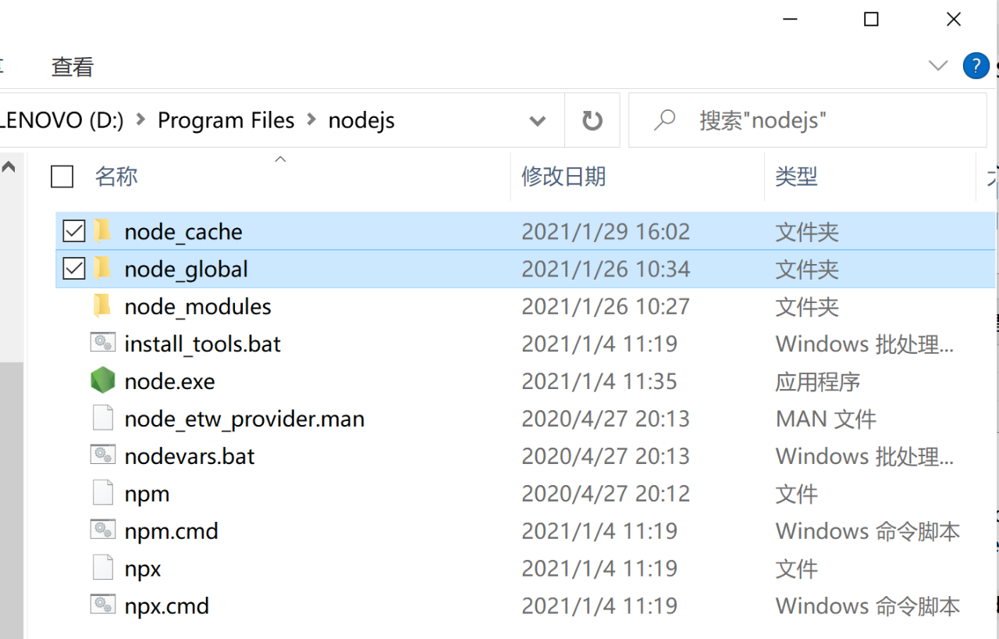Screen dimensions: 999x639
Task: Uncheck the node_global folder checkbox
Action: 74,269
